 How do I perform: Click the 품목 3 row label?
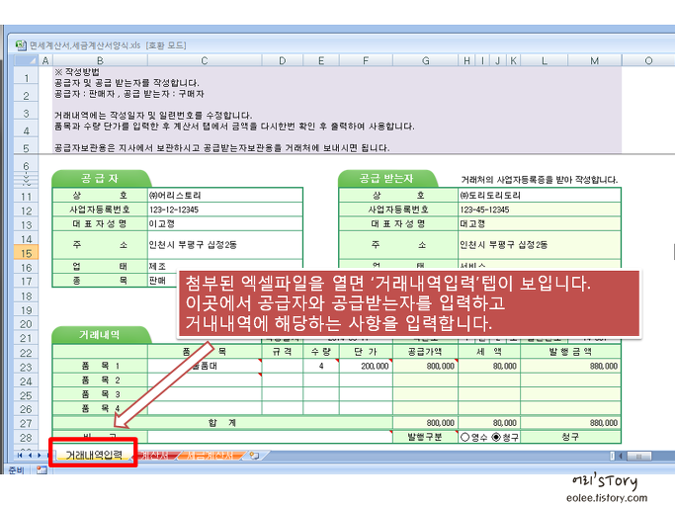point(100,394)
